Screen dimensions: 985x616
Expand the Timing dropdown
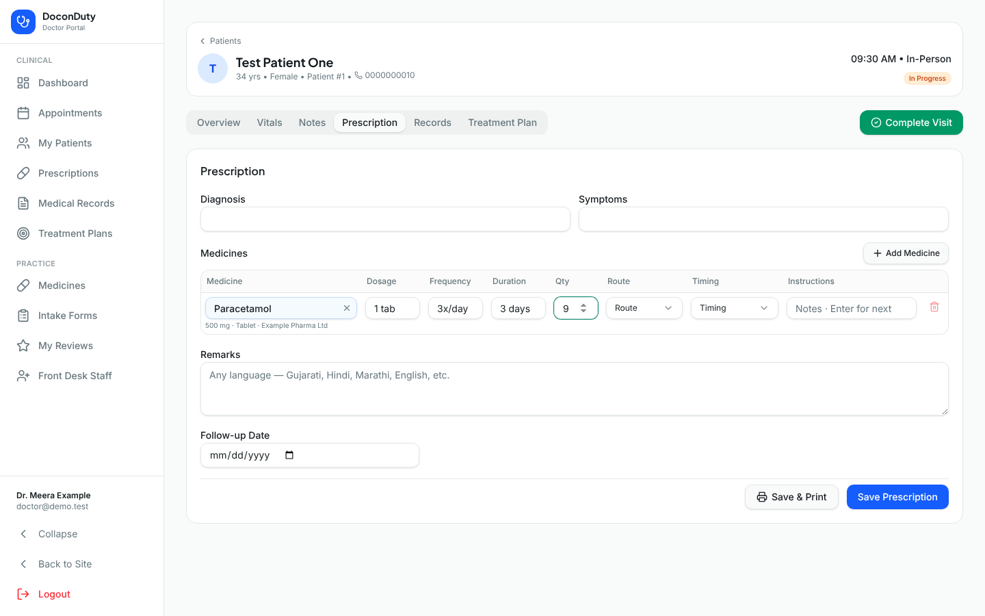coord(735,308)
